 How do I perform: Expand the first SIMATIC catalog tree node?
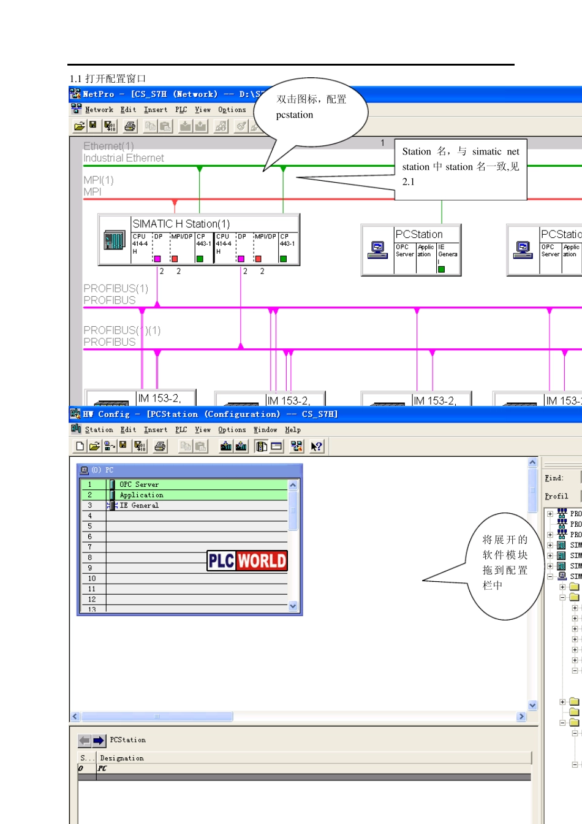(550, 545)
